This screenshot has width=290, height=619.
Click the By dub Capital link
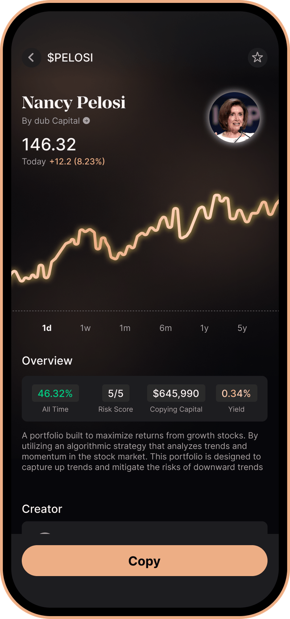[x=51, y=121]
